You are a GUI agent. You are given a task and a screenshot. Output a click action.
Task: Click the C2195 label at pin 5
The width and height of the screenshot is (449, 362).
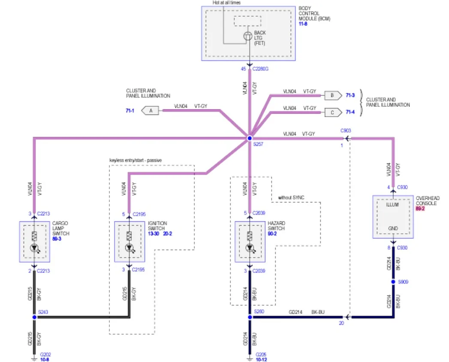click(139, 214)
